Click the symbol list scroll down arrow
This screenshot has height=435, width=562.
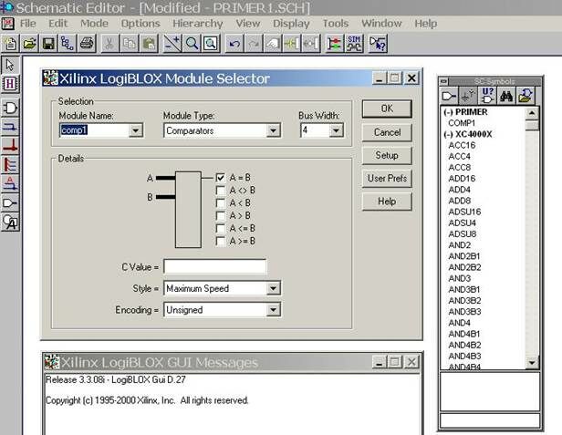pyautogui.click(x=532, y=363)
